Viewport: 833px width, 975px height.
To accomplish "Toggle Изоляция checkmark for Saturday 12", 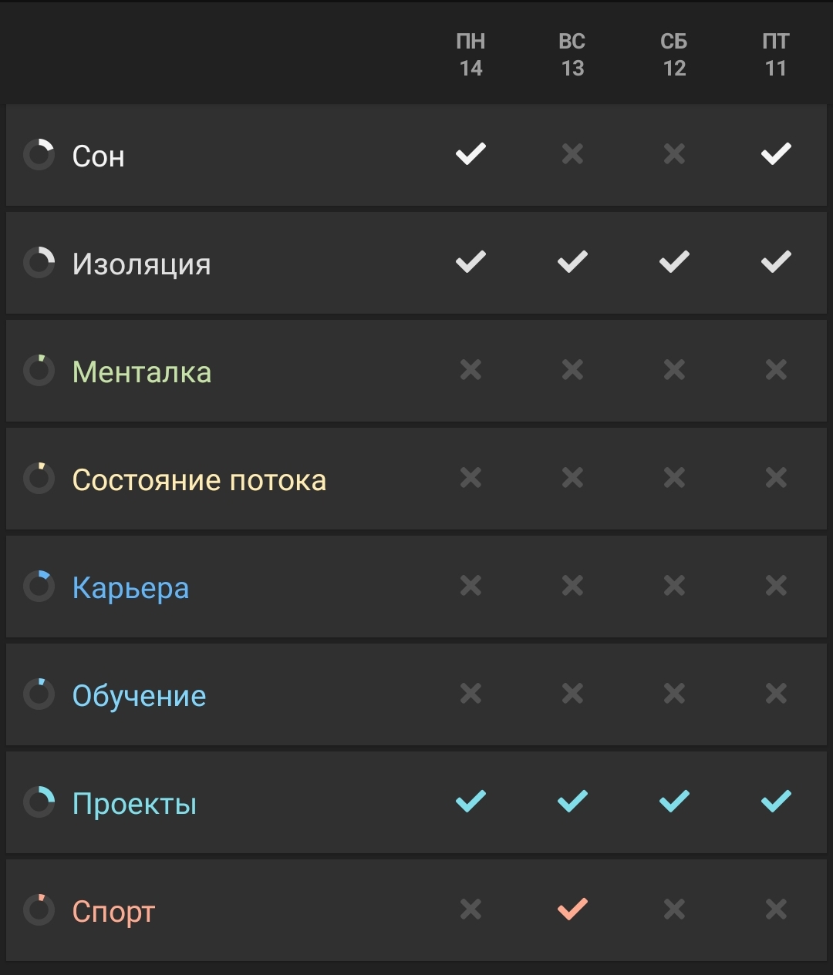I will tap(674, 262).
